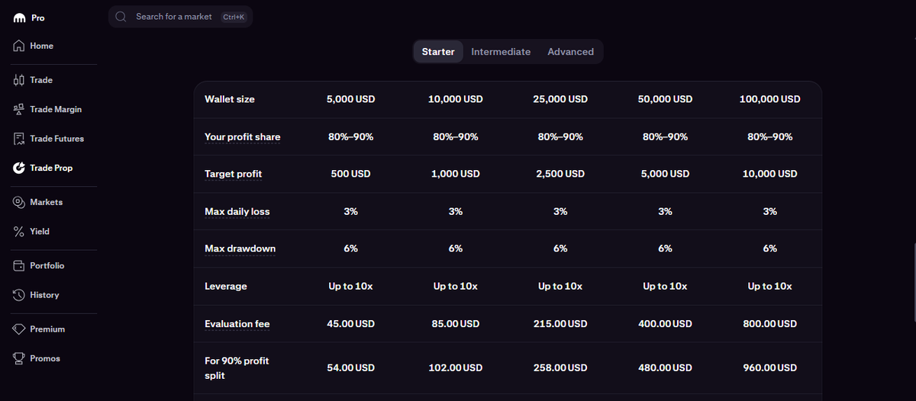Click the Wallet size row label
The height and width of the screenshot is (401, 916).
(x=230, y=99)
